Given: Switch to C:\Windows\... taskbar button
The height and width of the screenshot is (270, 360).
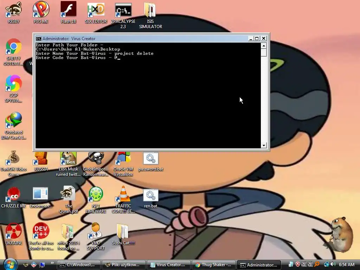Looking at the screenshot, I should [x=79, y=265].
